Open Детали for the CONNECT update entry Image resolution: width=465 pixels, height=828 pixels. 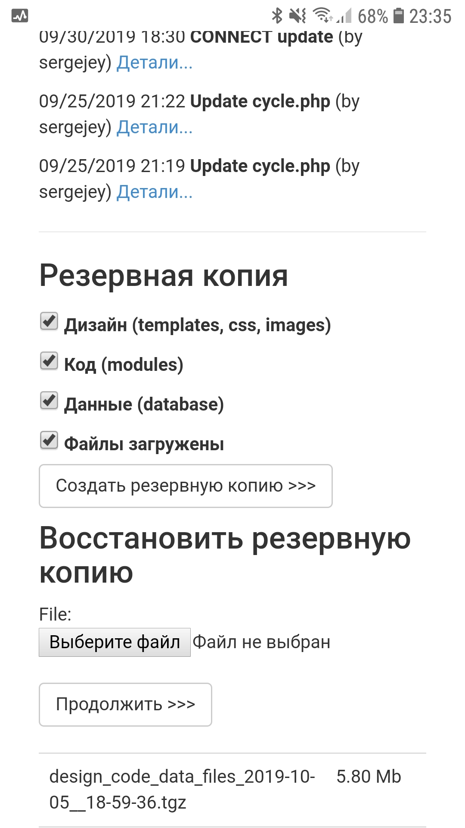154,63
